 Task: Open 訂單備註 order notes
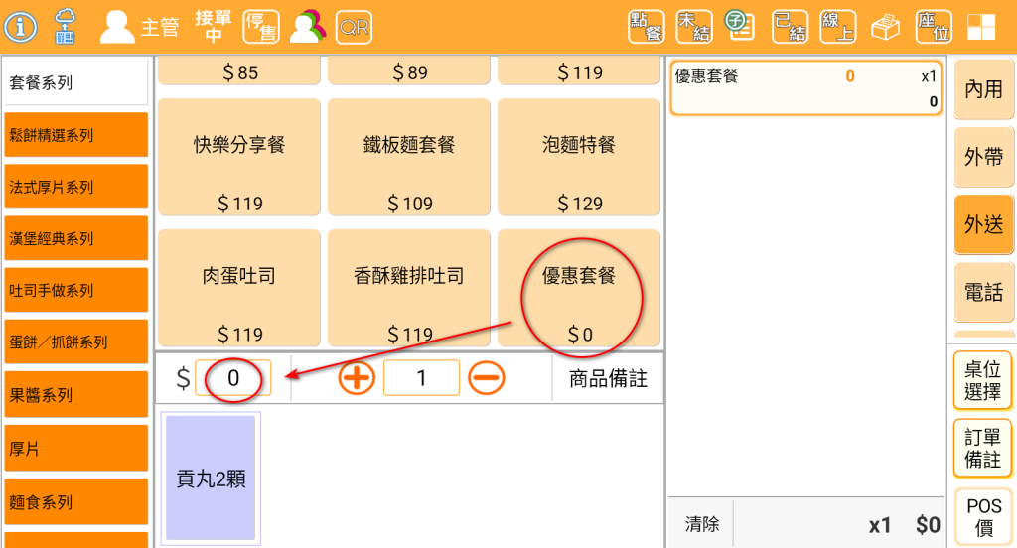pyautogui.click(x=982, y=448)
